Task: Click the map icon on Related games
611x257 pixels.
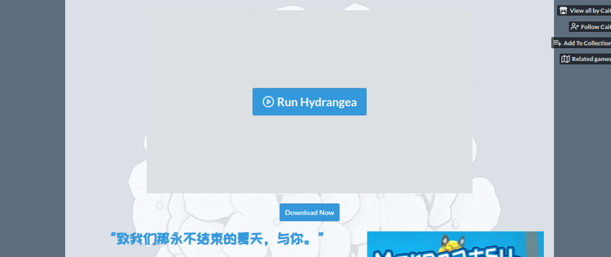Action: [566, 59]
